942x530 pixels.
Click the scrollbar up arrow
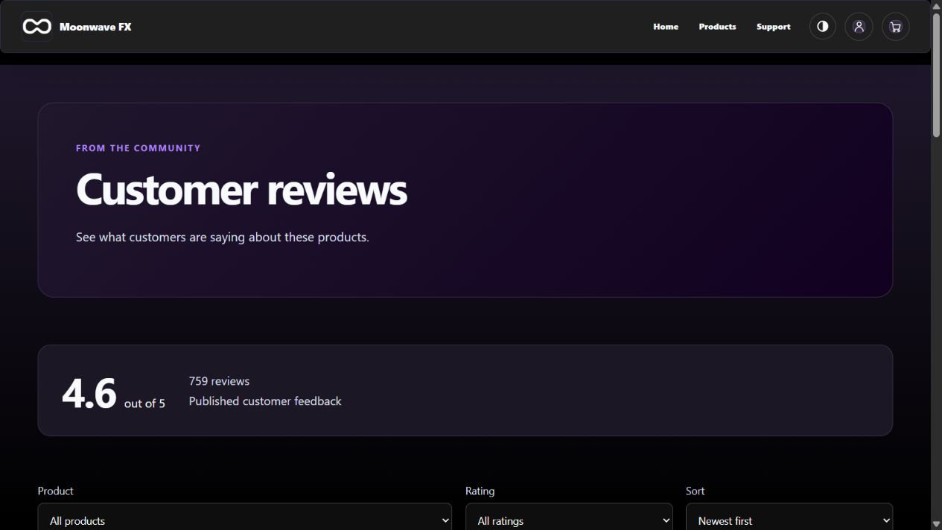click(937, 5)
